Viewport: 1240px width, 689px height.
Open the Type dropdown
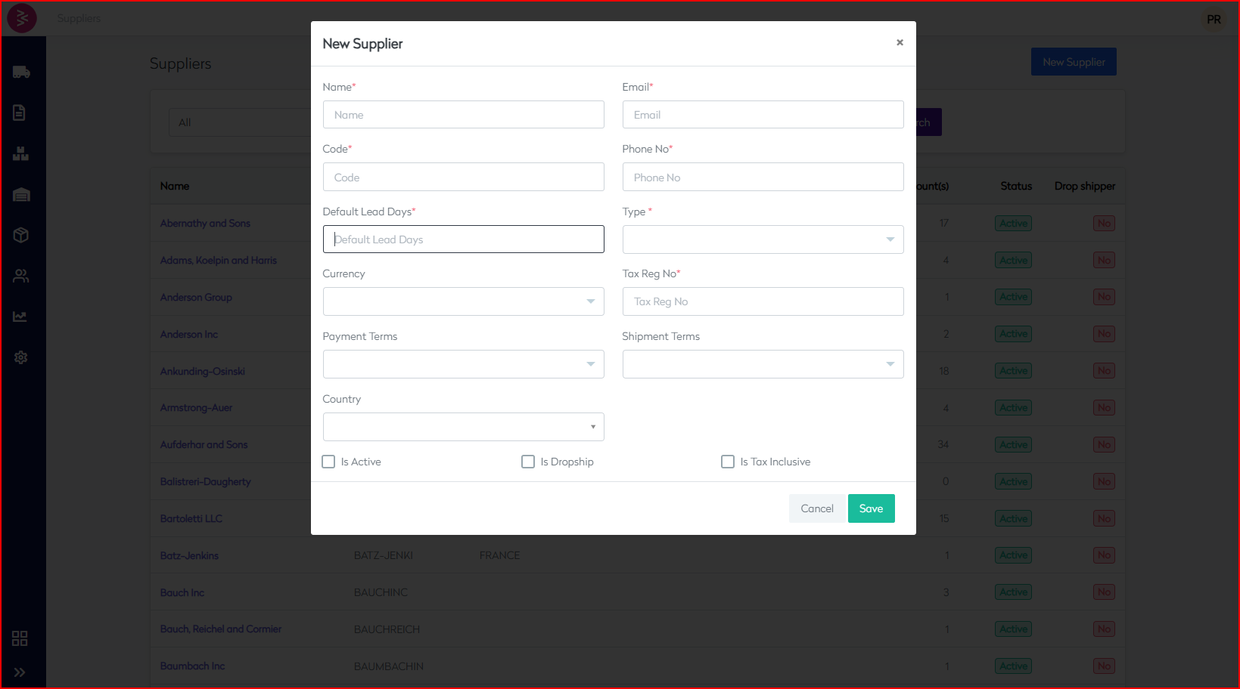click(x=763, y=239)
